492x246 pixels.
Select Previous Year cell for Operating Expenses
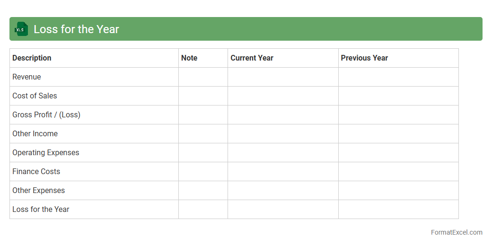pyautogui.click(x=398, y=152)
